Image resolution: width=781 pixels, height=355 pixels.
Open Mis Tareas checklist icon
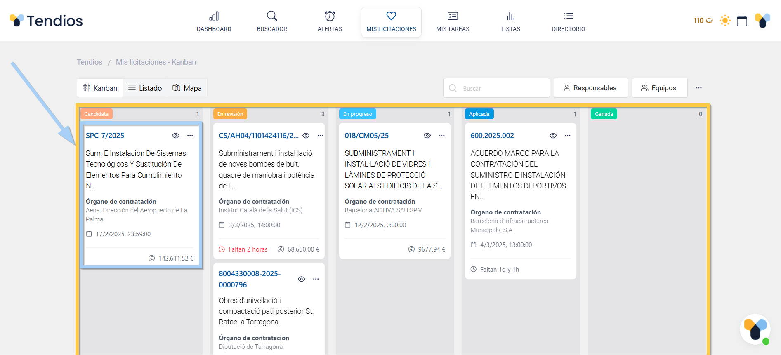click(x=453, y=16)
